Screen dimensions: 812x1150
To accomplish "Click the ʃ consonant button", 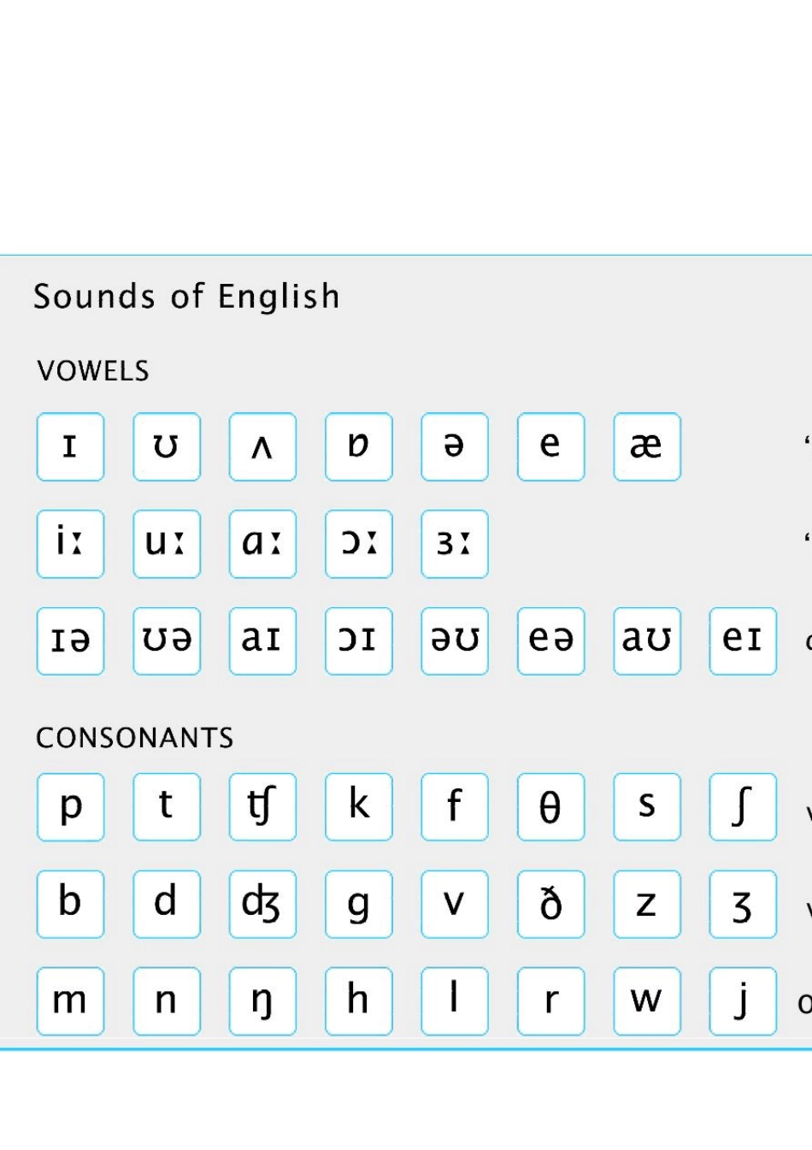I will pyautogui.click(x=743, y=806).
